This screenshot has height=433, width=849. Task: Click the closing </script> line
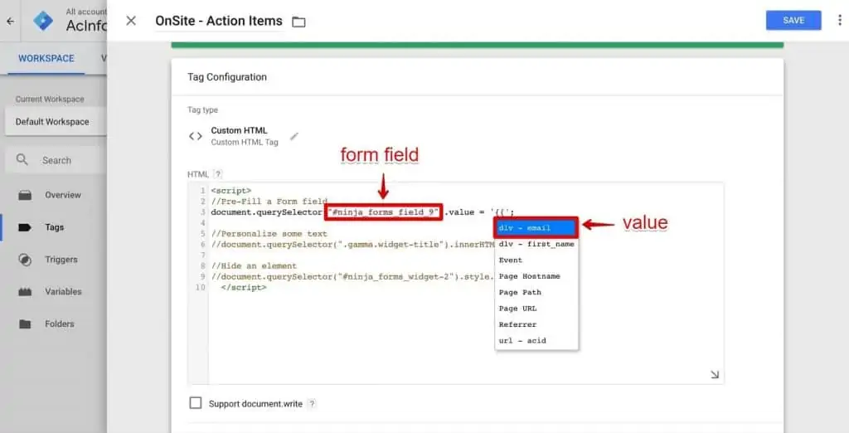[x=244, y=287]
